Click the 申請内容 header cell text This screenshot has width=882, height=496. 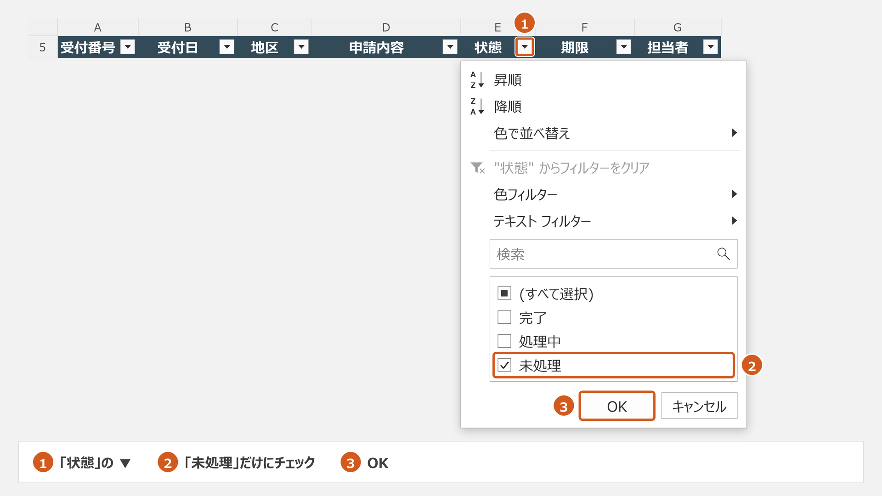(376, 47)
